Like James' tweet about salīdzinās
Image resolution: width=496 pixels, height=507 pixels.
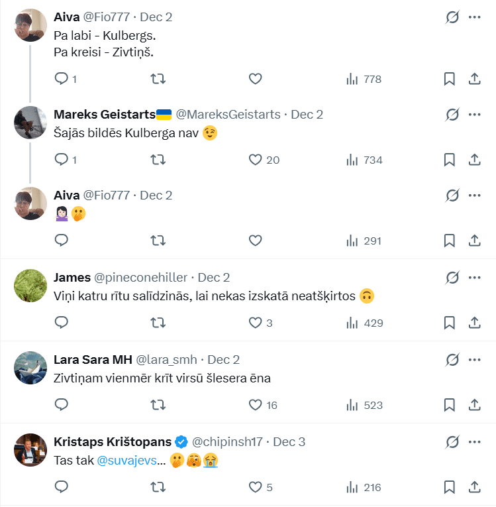[256, 323]
